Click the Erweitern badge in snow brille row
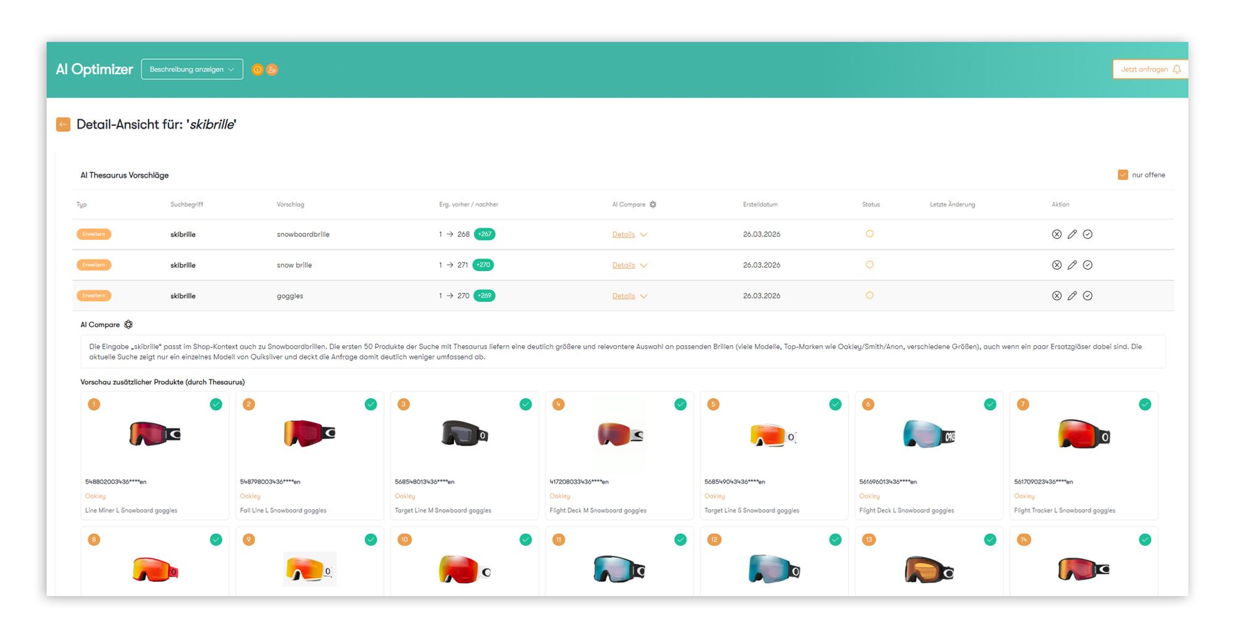This screenshot has width=1235, height=638. click(94, 265)
